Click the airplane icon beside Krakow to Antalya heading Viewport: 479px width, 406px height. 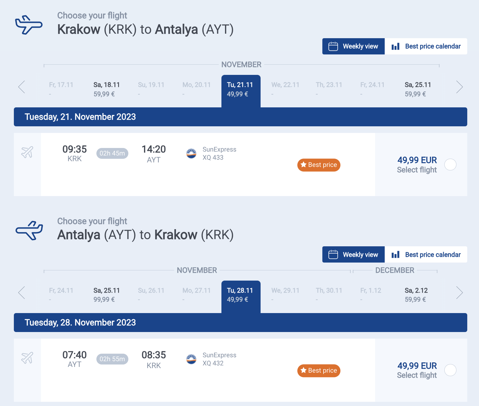tap(29, 25)
